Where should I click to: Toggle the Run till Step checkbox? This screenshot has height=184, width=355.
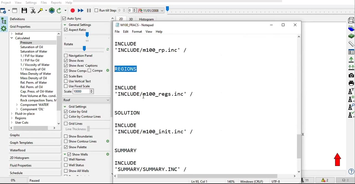[96, 11]
